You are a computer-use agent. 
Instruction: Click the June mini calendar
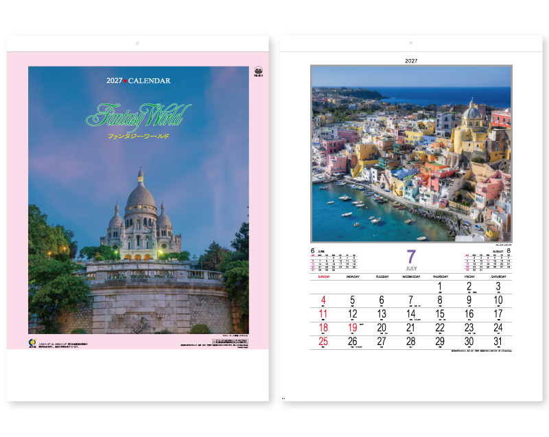[334, 260]
